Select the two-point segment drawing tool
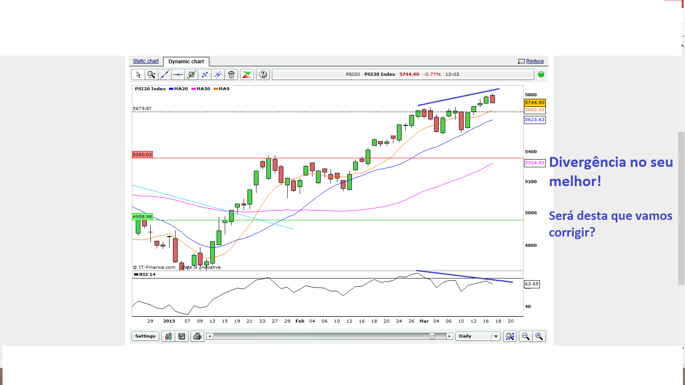 pos(205,74)
